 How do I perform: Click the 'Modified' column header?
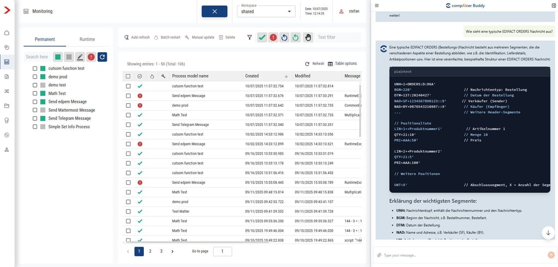click(302, 76)
